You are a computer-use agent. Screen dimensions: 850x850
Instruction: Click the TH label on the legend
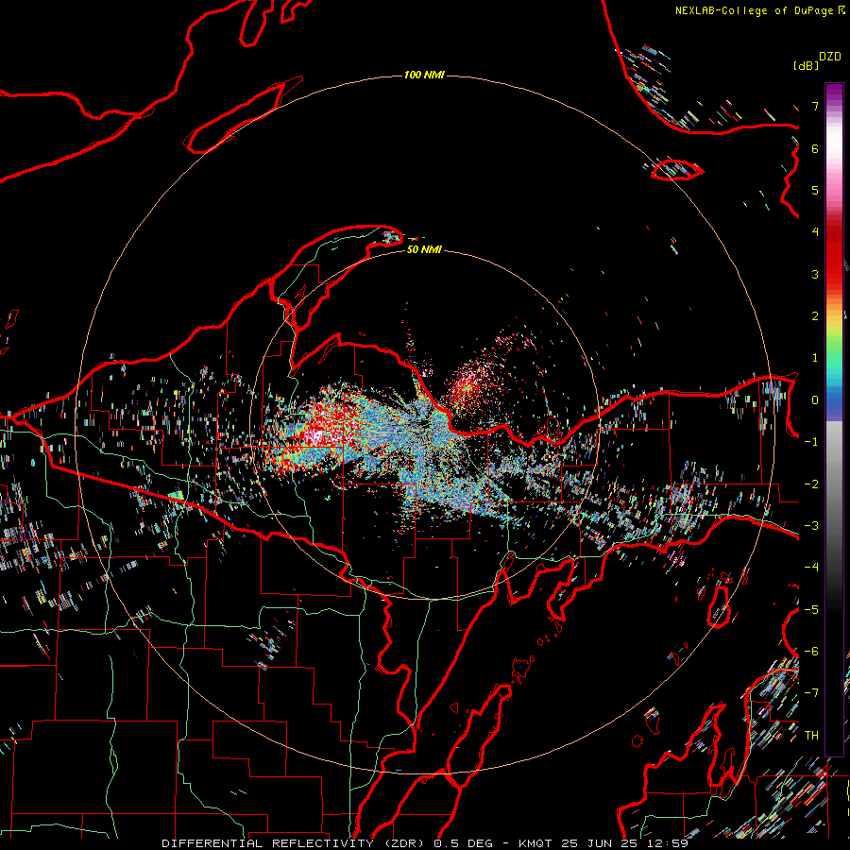pyautogui.click(x=811, y=736)
